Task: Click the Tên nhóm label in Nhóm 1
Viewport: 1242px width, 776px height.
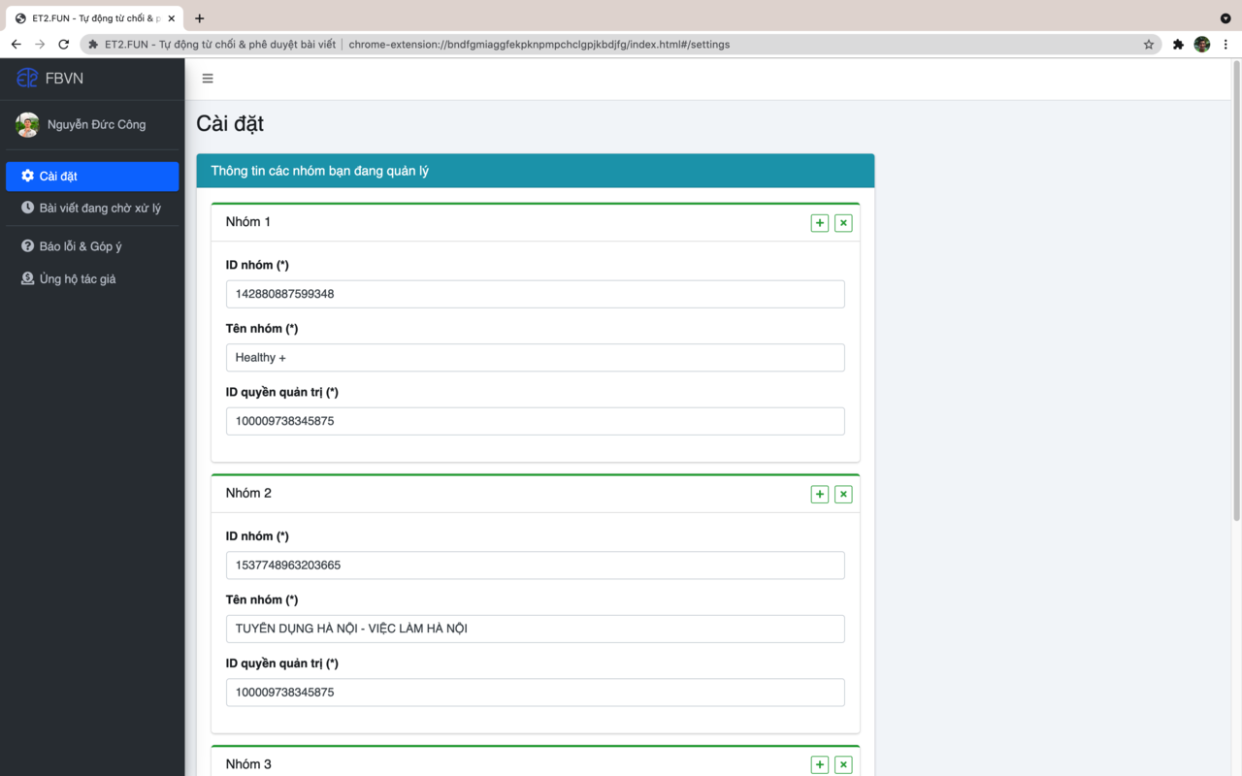Action: click(x=262, y=329)
